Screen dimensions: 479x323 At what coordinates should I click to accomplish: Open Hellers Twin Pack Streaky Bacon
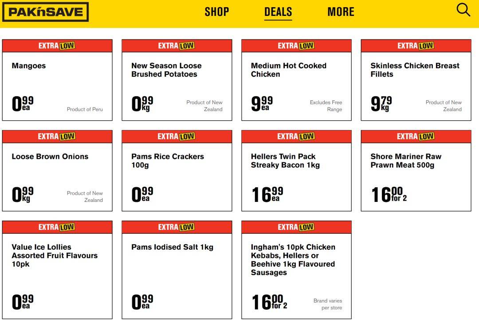coord(296,170)
